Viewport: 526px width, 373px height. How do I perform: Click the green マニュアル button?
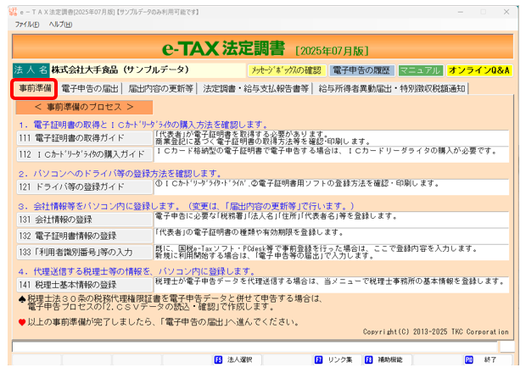[x=420, y=70]
